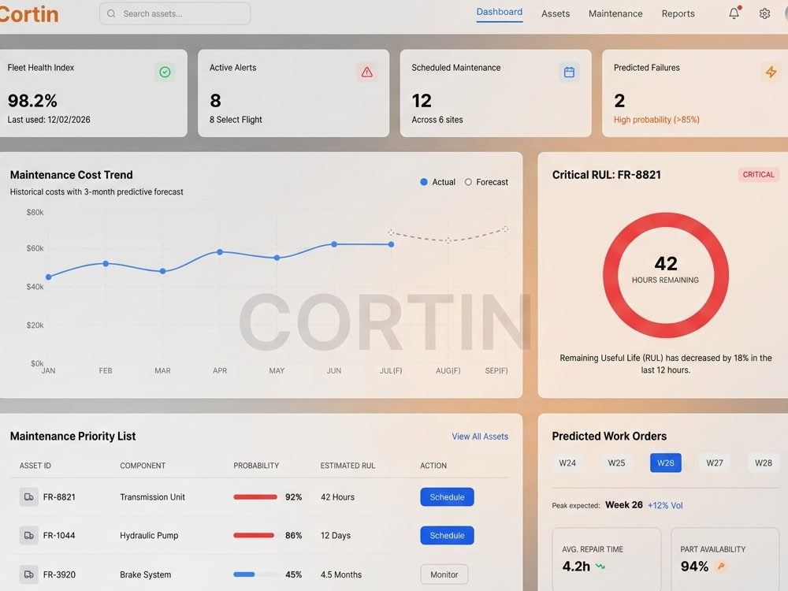Viewport: 788px width, 591px height.
Task: Click the PROBABILITY column header
Action: pyautogui.click(x=256, y=466)
